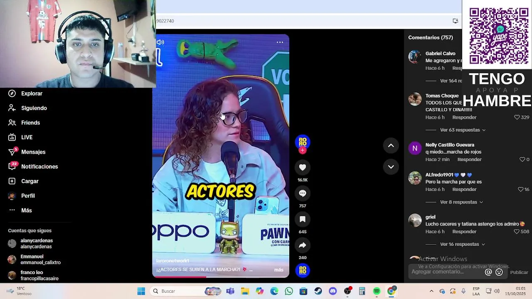
Task: Open Gabriel Calvo's profile avatar
Action: pyautogui.click(x=415, y=57)
